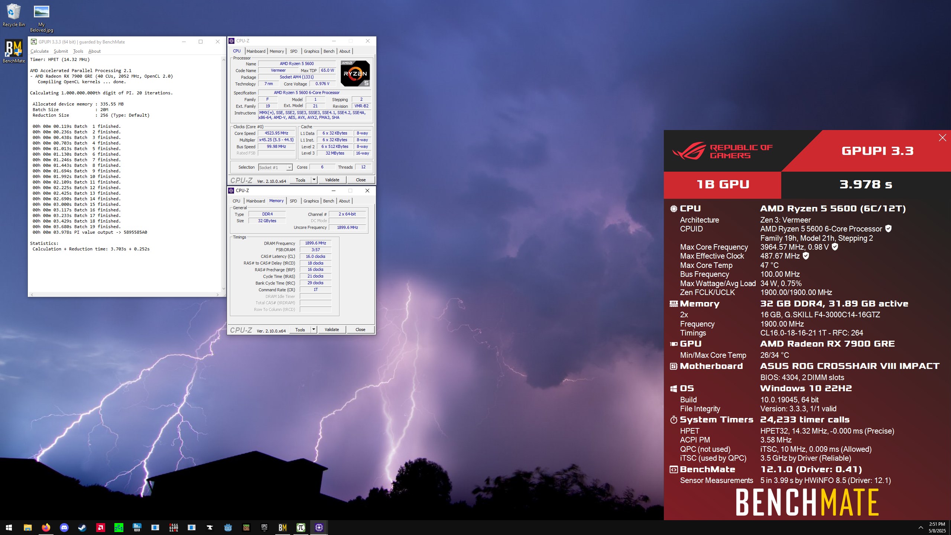Image resolution: width=951 pixels, height=535 pixels.
Task: Open Godot Engine from the taskbar
Action: click(x=228, y=527)
